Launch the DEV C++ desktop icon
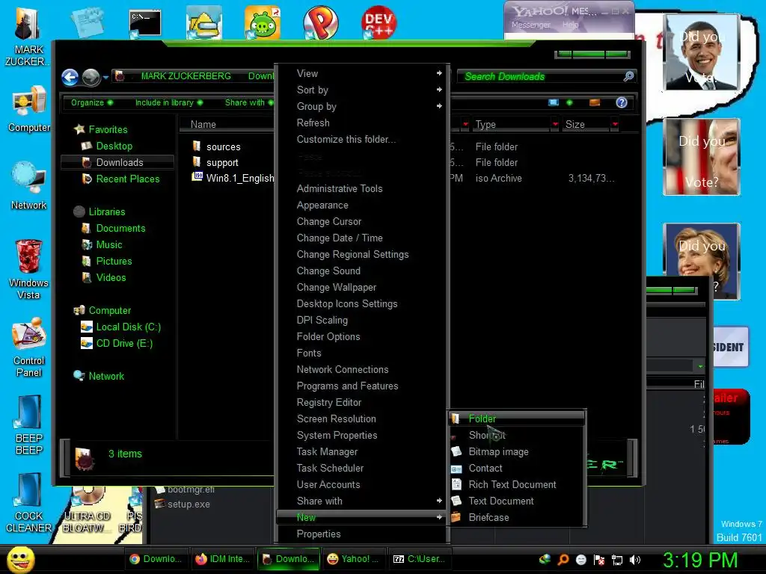 (x=379, y=23)
